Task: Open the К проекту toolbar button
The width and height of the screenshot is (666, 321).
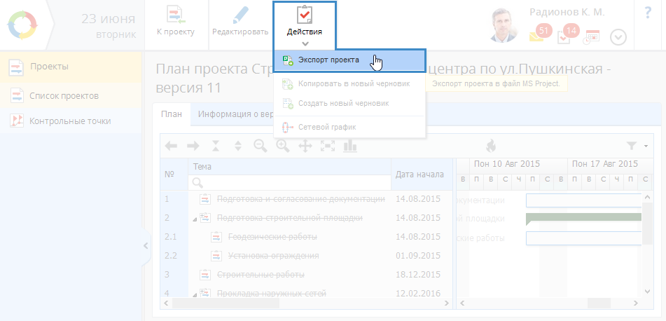Action: [174, 15]
